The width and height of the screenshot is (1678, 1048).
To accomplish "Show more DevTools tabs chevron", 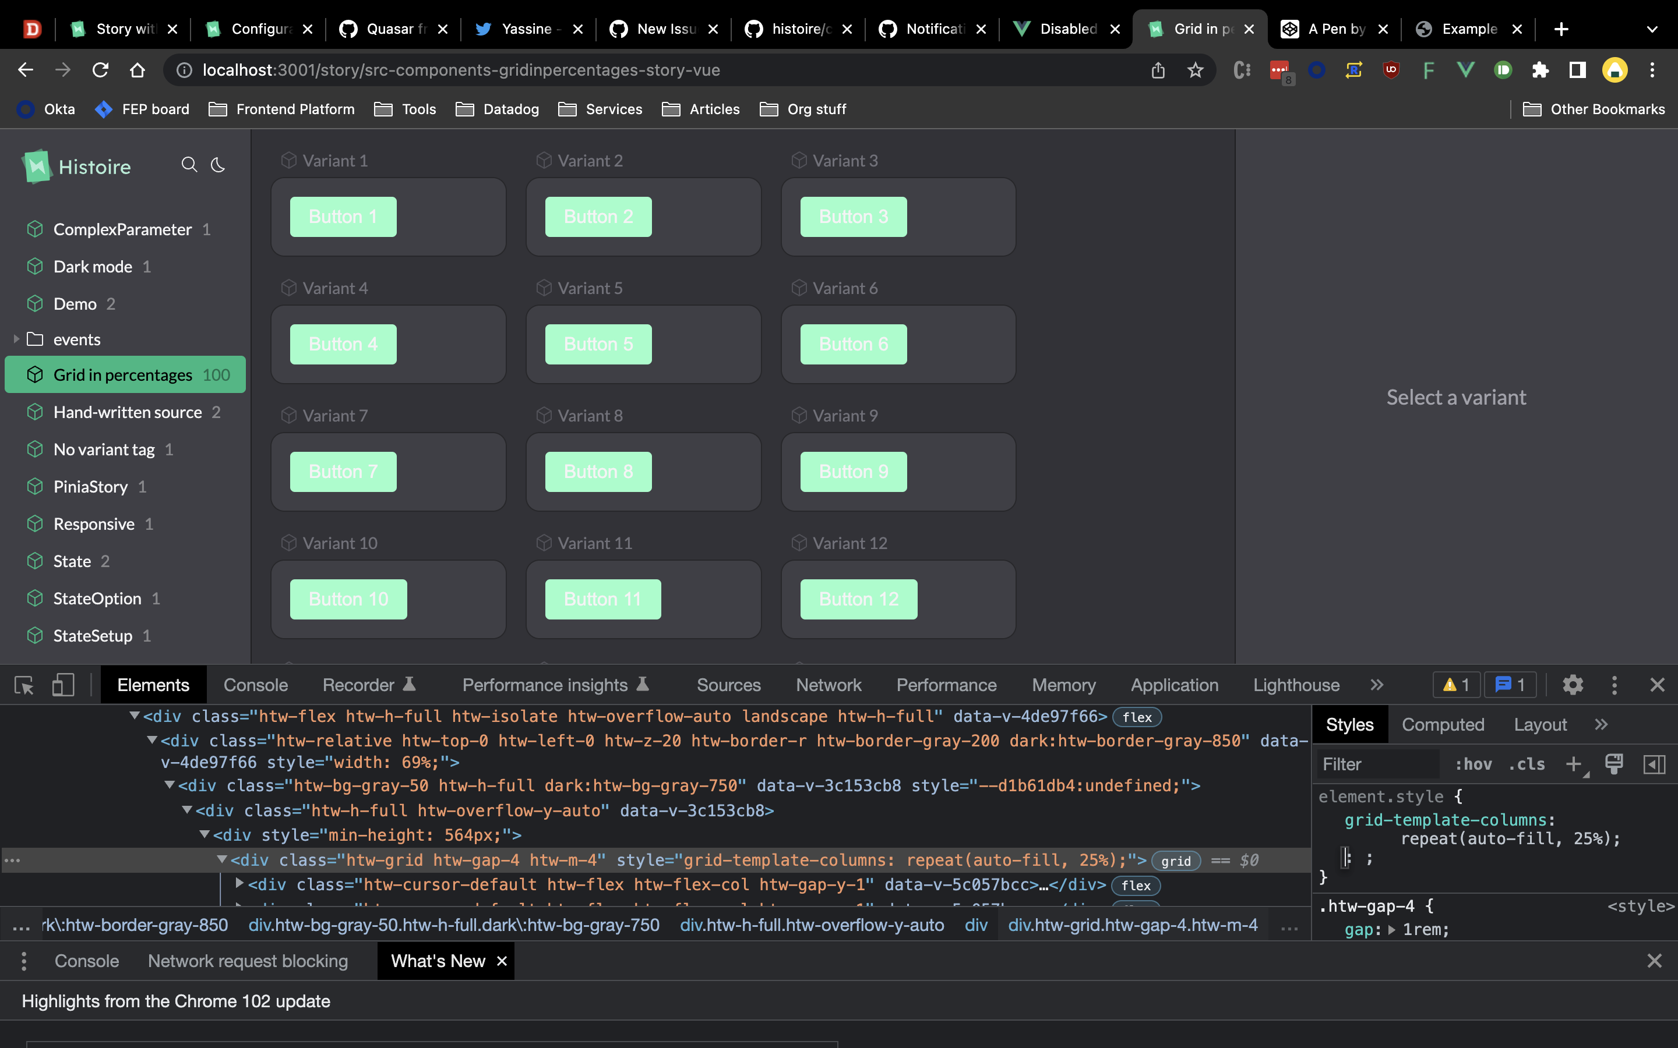I will pos(1376,685).
